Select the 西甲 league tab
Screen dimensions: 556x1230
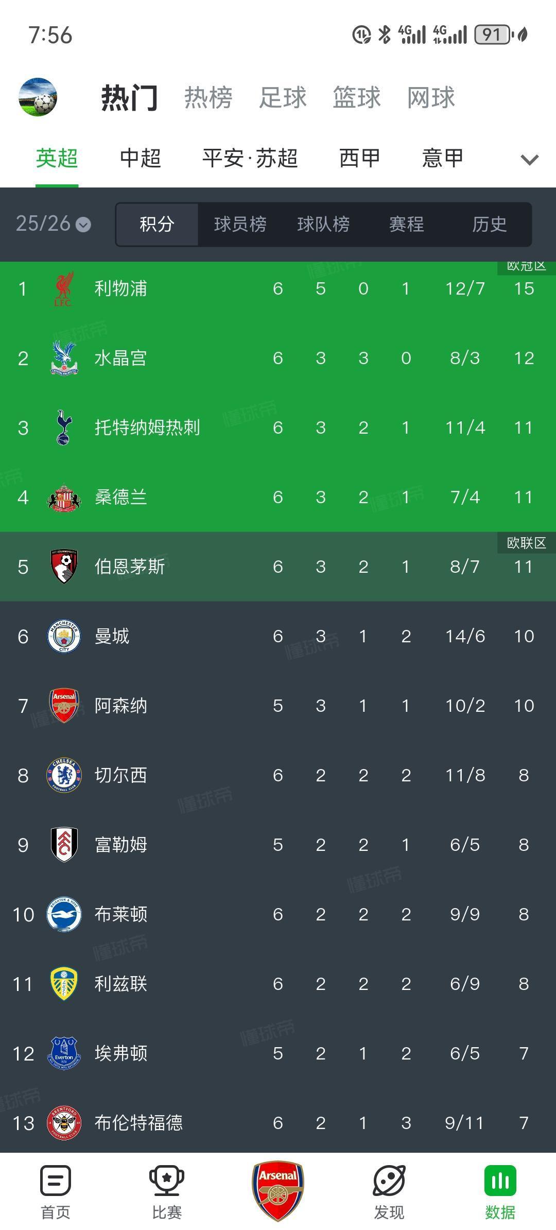point(360,158)
